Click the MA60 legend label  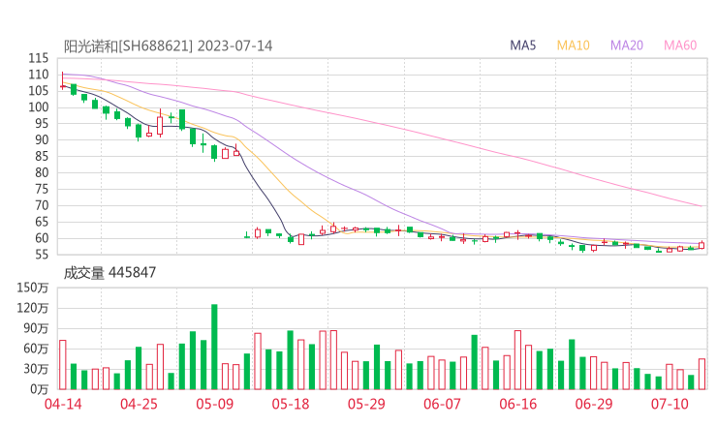point(680,46)
